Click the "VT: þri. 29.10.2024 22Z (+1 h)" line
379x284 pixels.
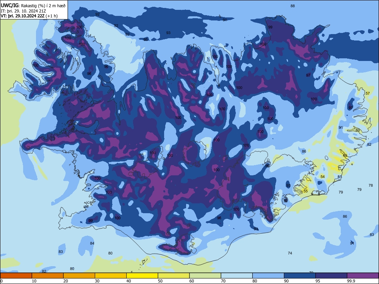point(29,16)
